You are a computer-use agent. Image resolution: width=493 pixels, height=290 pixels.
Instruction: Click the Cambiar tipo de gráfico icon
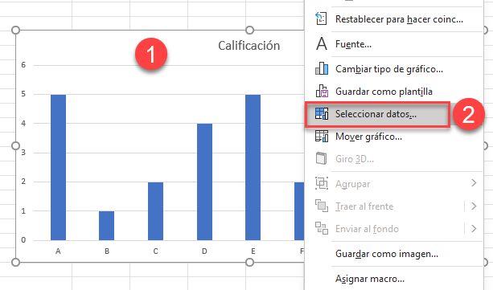coord(322,68)
